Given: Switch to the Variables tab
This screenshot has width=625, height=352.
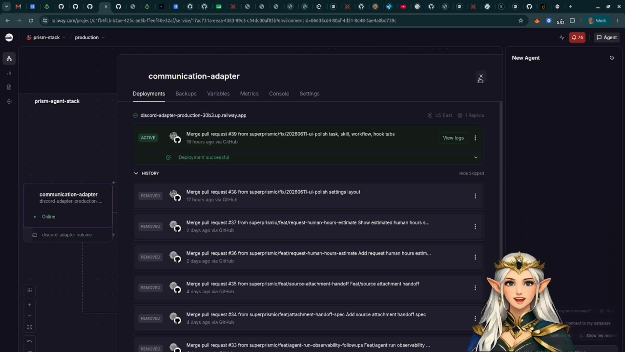Looking at the screenshot, I should coord(218,94).
